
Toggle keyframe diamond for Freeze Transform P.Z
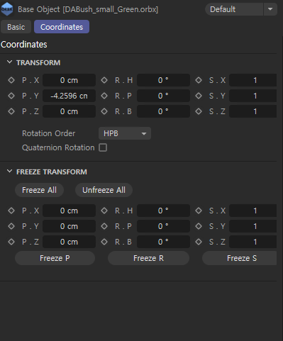(11, 242)
